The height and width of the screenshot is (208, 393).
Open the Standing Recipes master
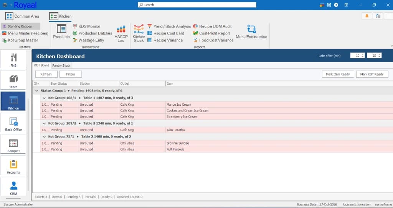20,26
